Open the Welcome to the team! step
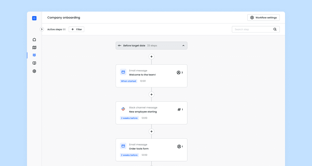The height and width of the screenshot is (166, 312). (152, 76)
